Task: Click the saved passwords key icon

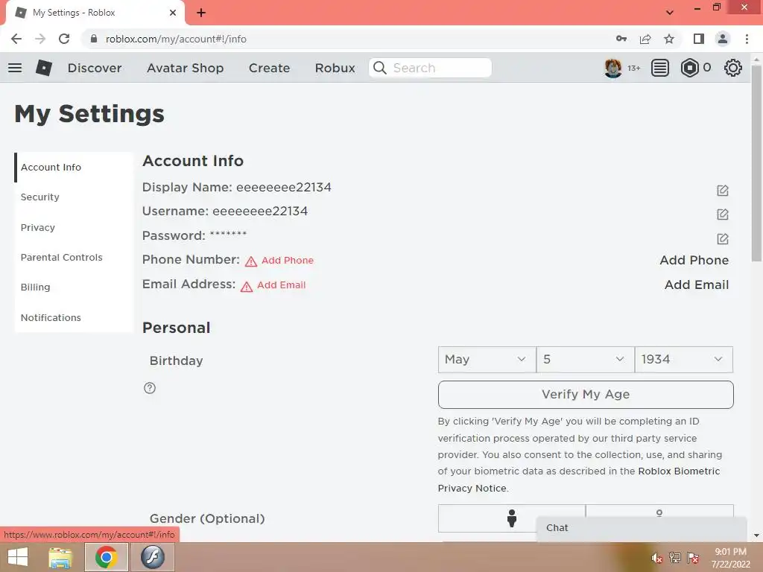Action: [x=621, y=39]
